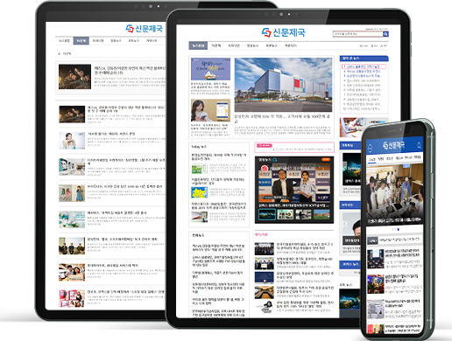Tap the 신문제국 logo in the phone header
This screenshot has height=341, width=452.
coord(394,145)
